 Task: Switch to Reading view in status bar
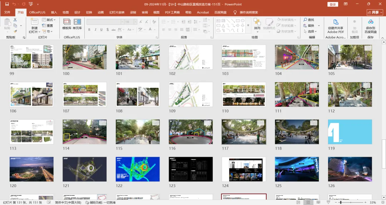(318, 202)
